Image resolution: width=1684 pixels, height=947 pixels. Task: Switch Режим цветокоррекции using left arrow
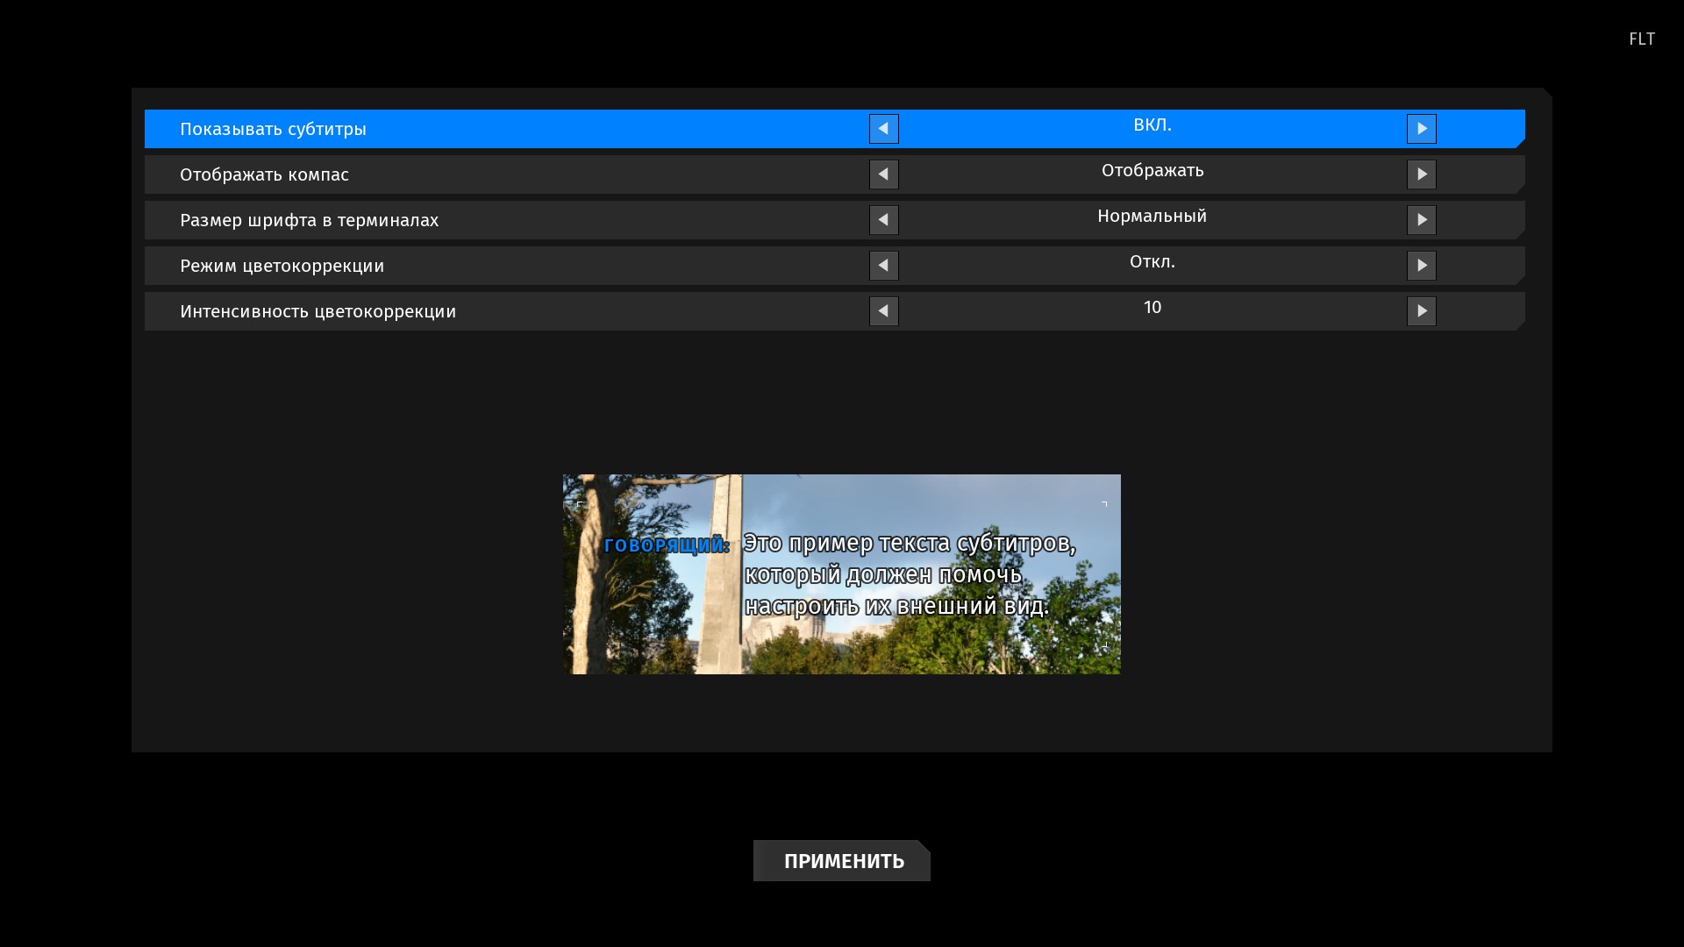point(883,266)
